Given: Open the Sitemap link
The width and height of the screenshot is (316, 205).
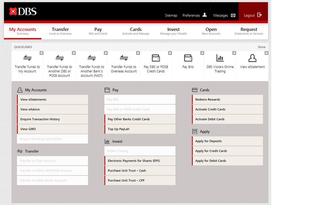Looking at the screenshot, I should (171, 16).
